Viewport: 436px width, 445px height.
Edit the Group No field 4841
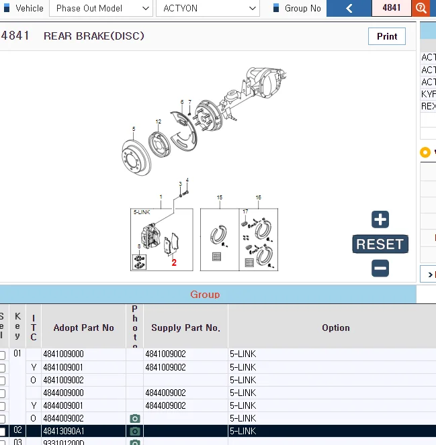(x=392, y=8)
